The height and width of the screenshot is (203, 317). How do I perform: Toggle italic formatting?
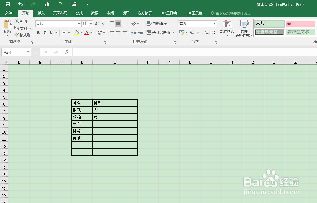point(44,33)
